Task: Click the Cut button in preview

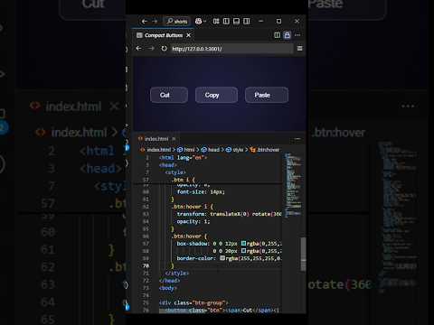Action: [x=169, y=95]
